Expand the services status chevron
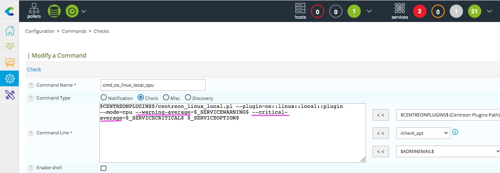This screenshot has height=173, width=500. (x=489, y=11)
